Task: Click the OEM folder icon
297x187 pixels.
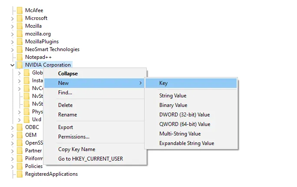Action: (20, 135)
